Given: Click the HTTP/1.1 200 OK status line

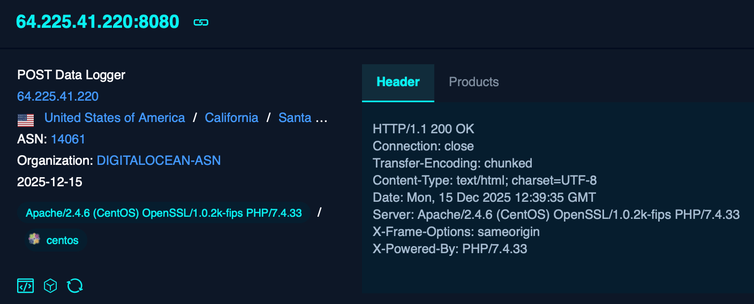Looking at the screenshot, I should 423,129.
